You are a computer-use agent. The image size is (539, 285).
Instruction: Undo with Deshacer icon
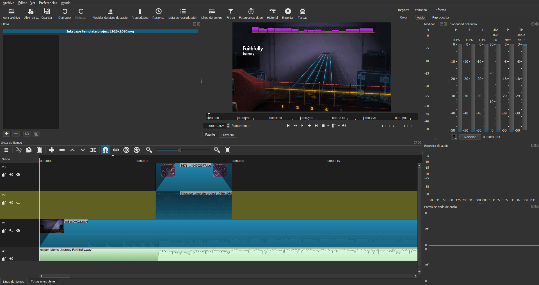(65, 13)
